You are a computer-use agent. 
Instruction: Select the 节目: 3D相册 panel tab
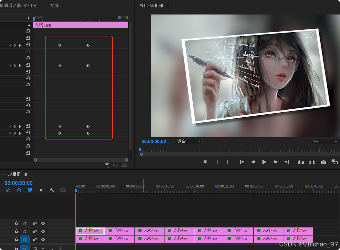click(151, 5)
